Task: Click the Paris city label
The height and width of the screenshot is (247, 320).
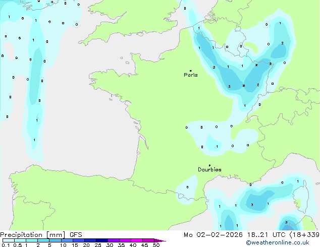Action: click(191, 75)
